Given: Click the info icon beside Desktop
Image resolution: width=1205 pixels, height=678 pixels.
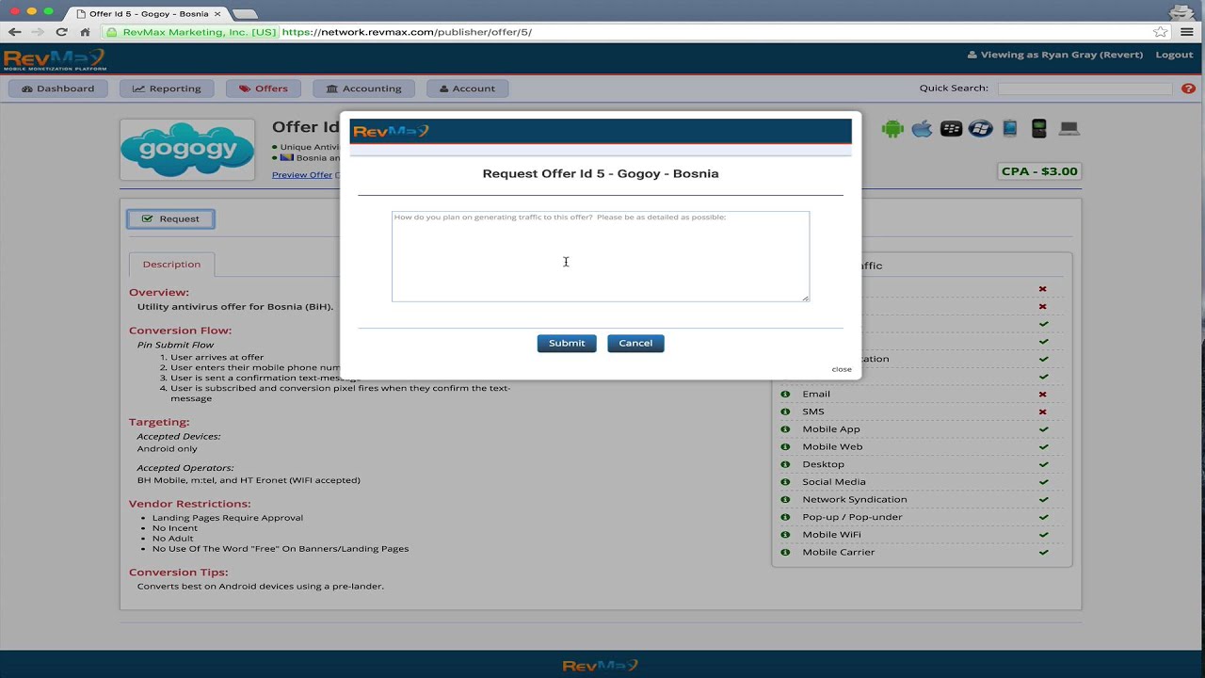Looking at the screenshot, I should click(x=785, y=464).
